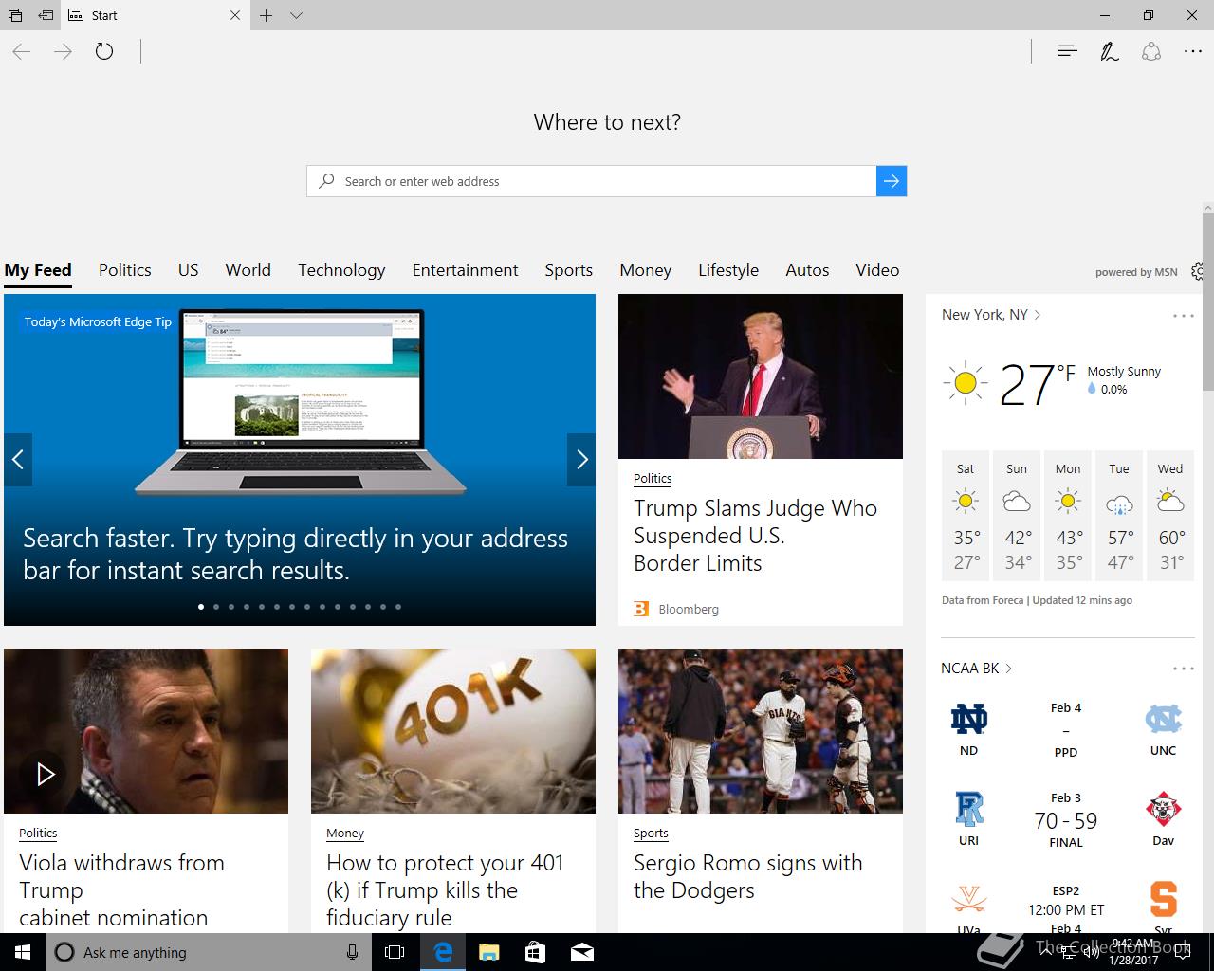Click the set tabs aside icon
Viewport: 1214px width, 971px height.
pos(45,15)
